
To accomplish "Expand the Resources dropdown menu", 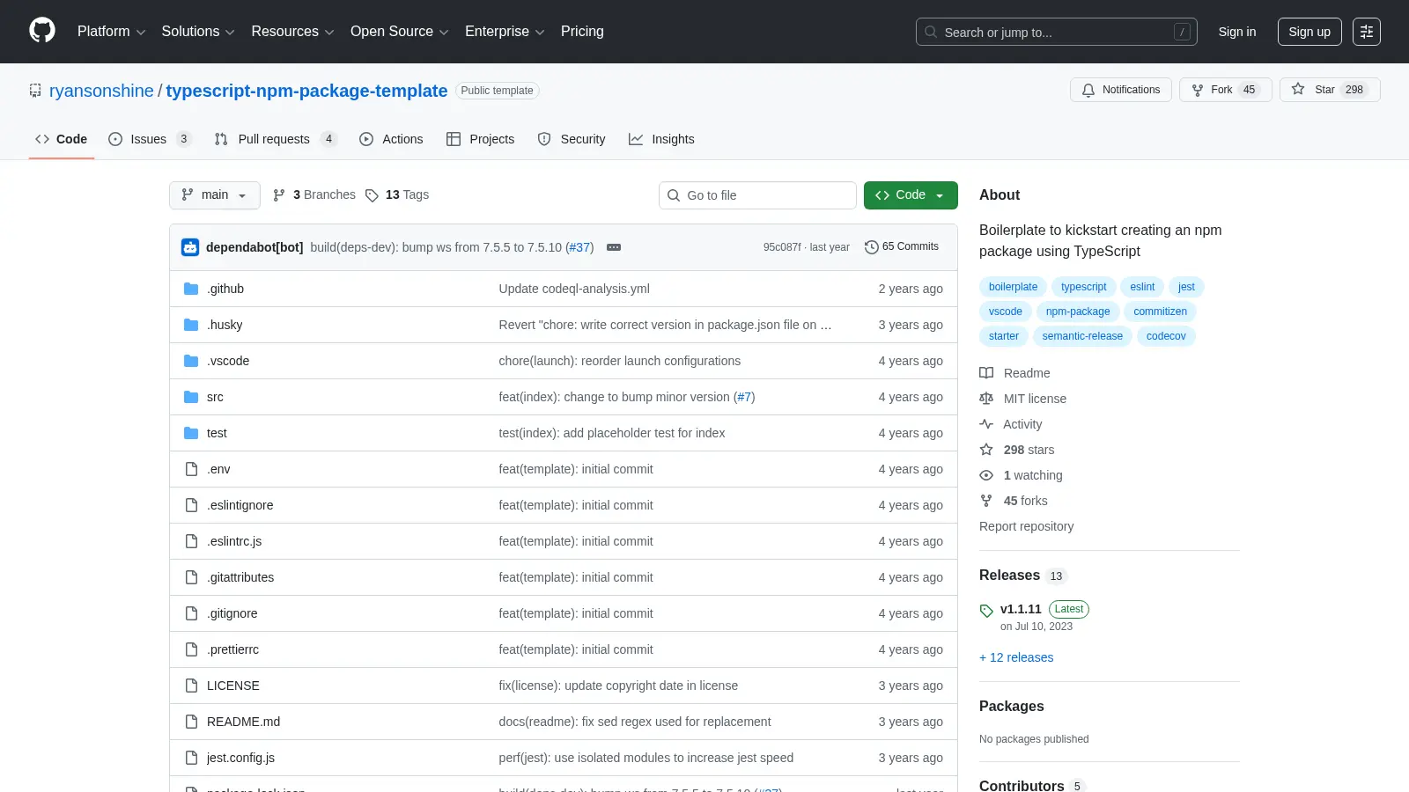I will click(x=292, y=32).
